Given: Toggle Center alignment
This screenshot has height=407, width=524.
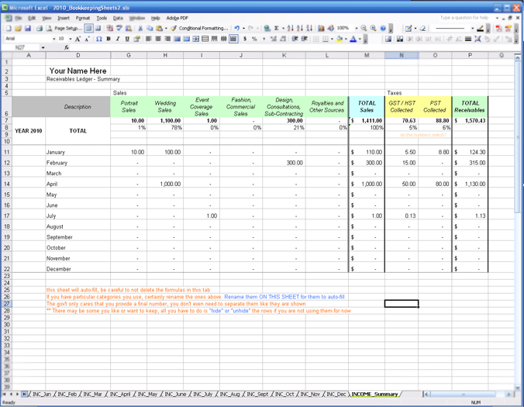Looking at the screenshot, I should click(157, 39).
